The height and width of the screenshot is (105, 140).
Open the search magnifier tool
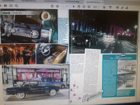[17, 6]
